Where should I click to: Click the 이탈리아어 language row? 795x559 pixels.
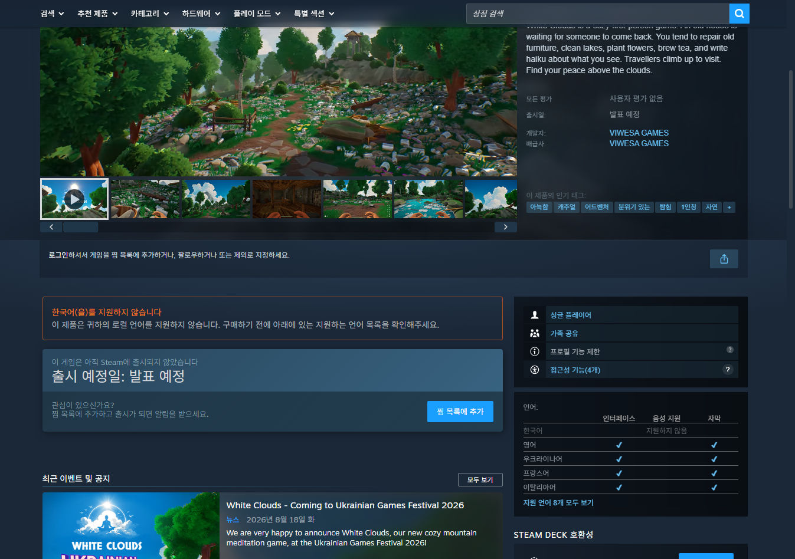click(630, 487)
